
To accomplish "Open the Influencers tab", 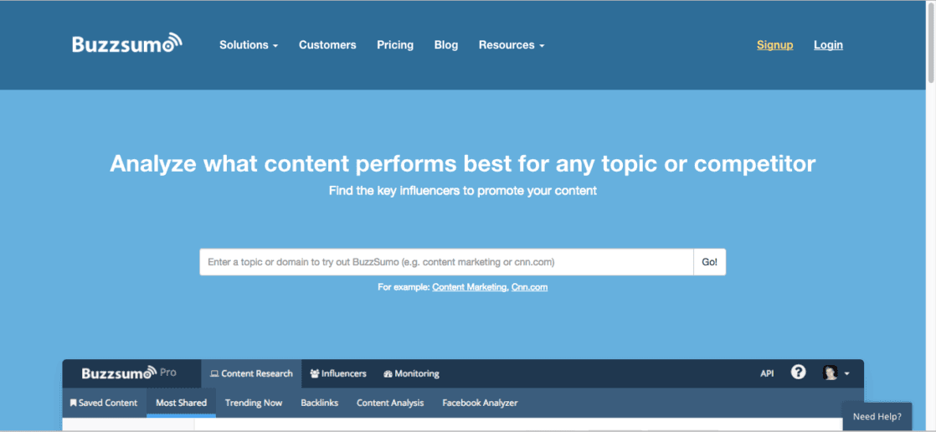I will pyautogui.click(x=338, y=373).
